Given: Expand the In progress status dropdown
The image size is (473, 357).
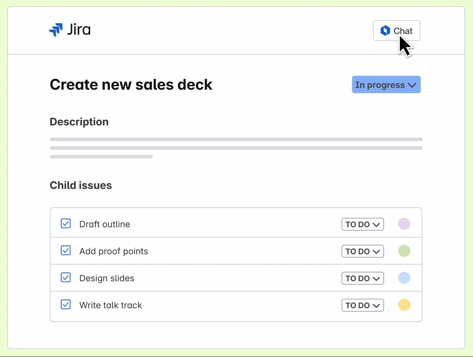Looking at the screenshot, I should click(x=386, y=85).
